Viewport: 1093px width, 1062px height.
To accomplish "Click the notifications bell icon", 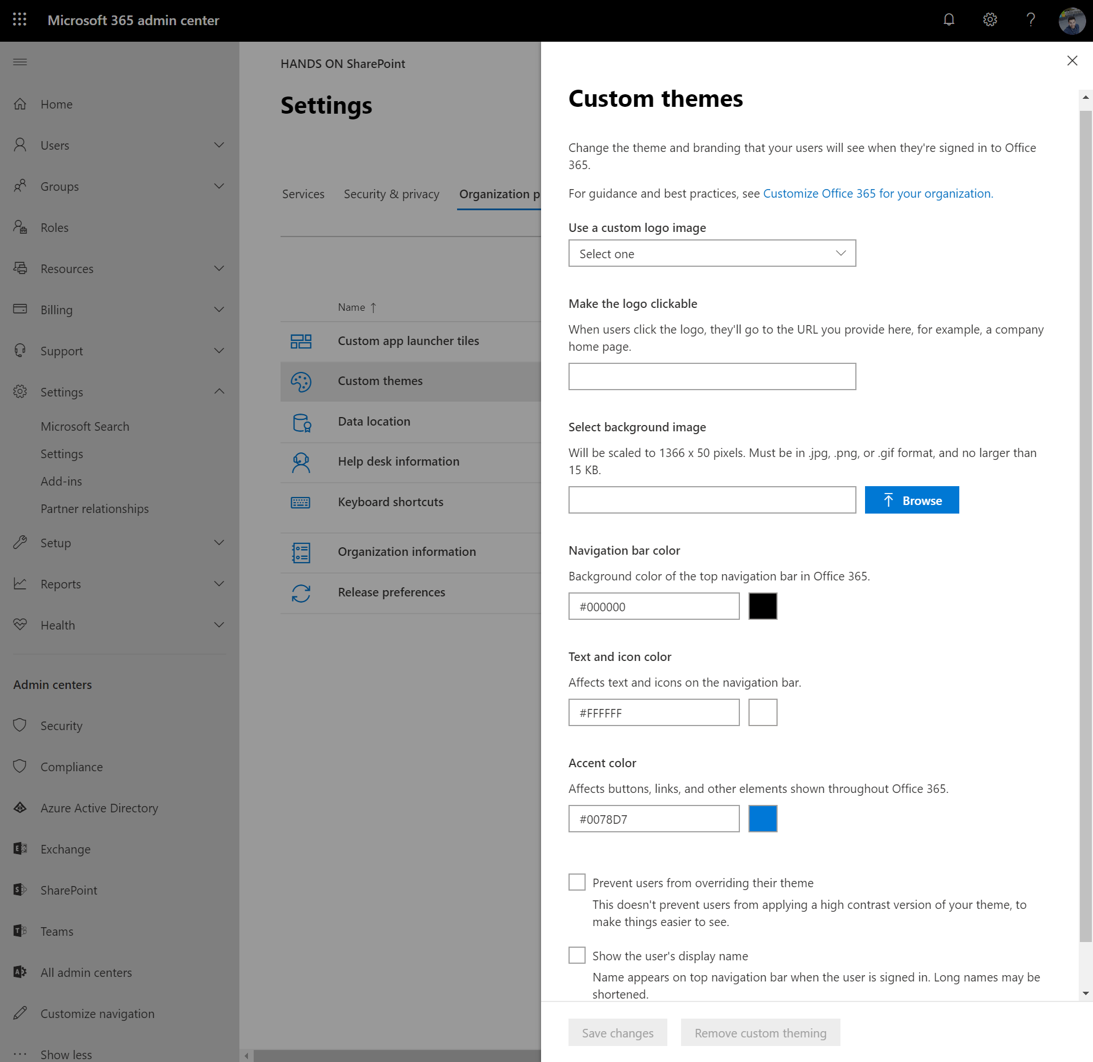I will [x=948, y=20].
